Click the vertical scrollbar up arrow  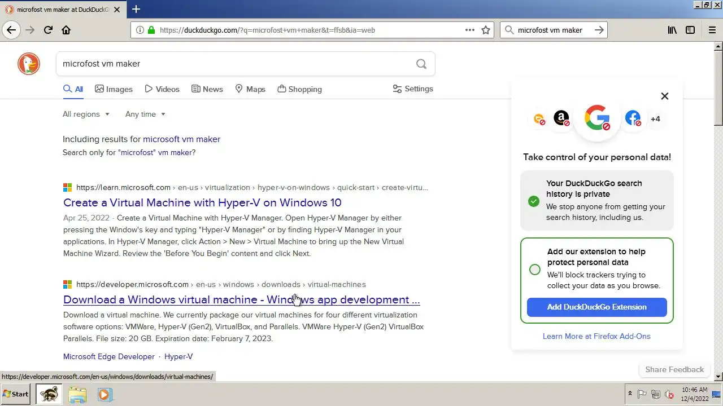718,46
